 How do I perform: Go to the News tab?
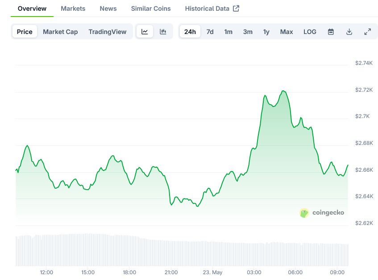point(108,8)
